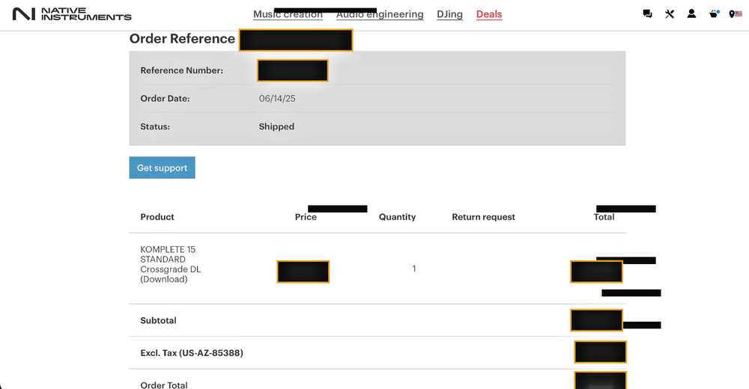This screenshot has width=749, height=389.
Task: Click the Shipped status value
Action: (276, 127)
